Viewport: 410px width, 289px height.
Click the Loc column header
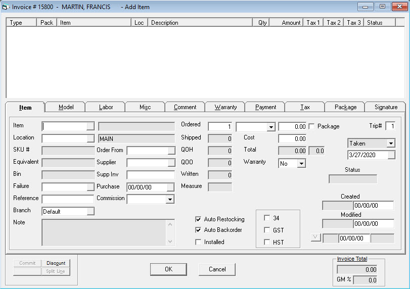pos(139,23)
